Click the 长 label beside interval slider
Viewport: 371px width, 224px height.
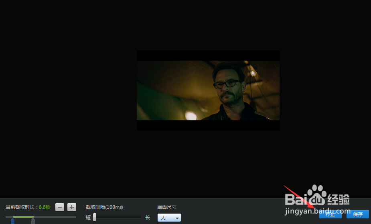pos(148,217)
